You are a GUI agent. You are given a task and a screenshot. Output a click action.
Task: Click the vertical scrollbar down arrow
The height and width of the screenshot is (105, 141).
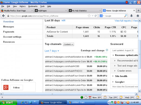tap(139, 91)
